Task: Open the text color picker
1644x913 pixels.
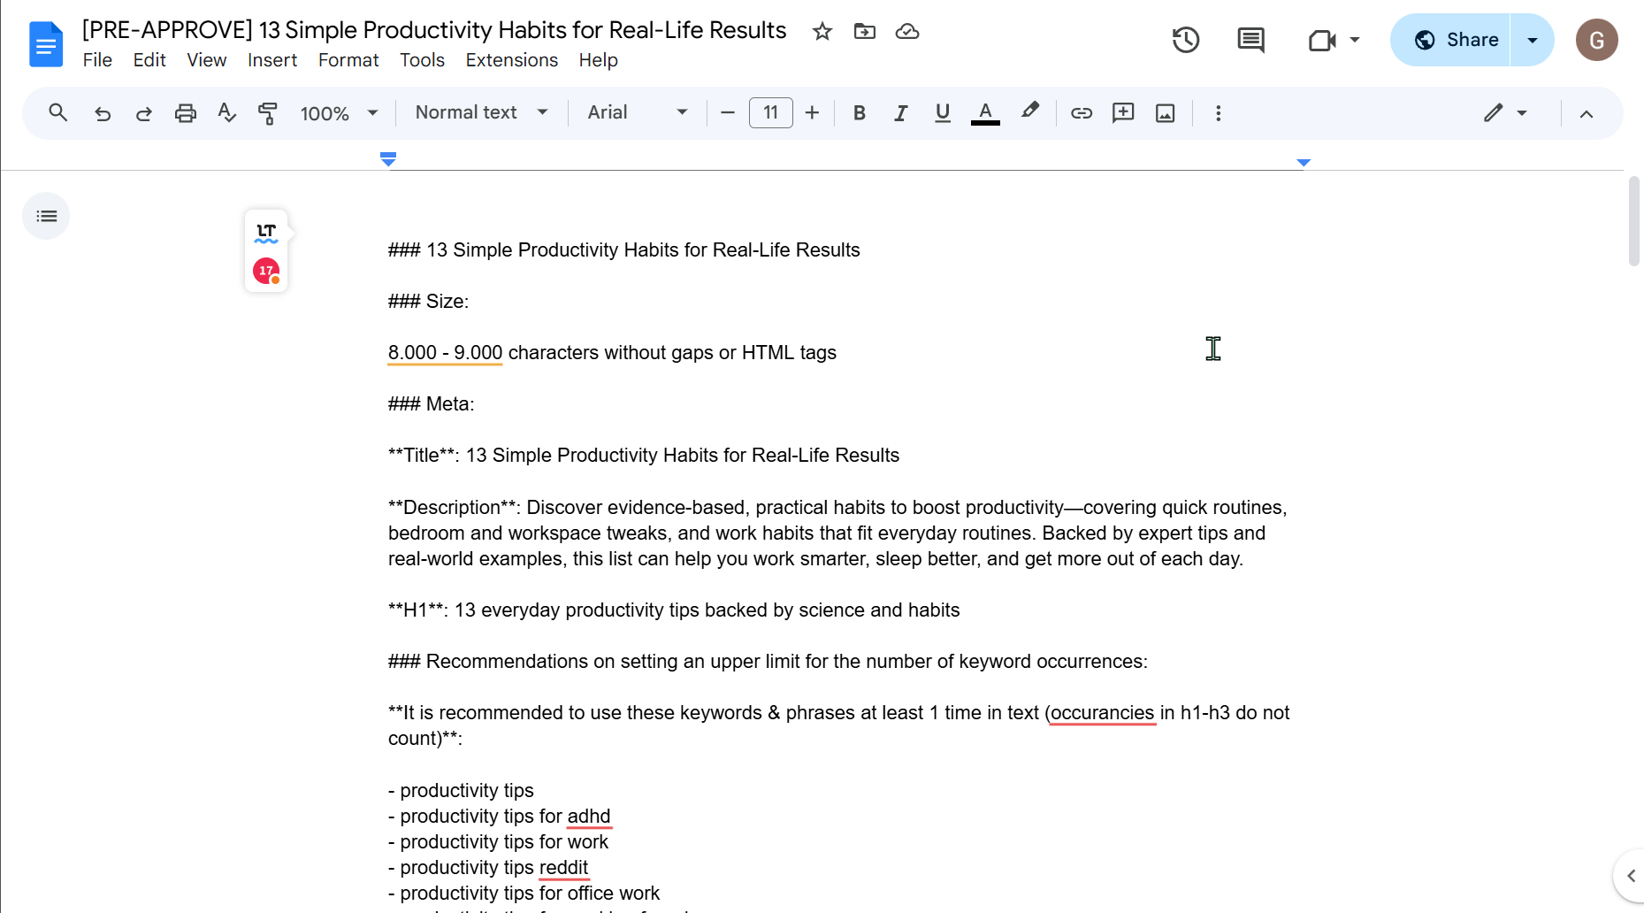Action: point(984,113)
